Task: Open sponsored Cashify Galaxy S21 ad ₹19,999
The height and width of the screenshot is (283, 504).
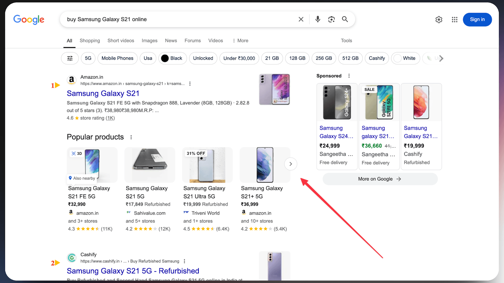Action: [421, 126]
